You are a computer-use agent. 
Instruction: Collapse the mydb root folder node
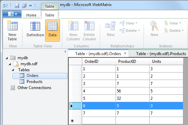pyautogui.click(x=7, y=58)
